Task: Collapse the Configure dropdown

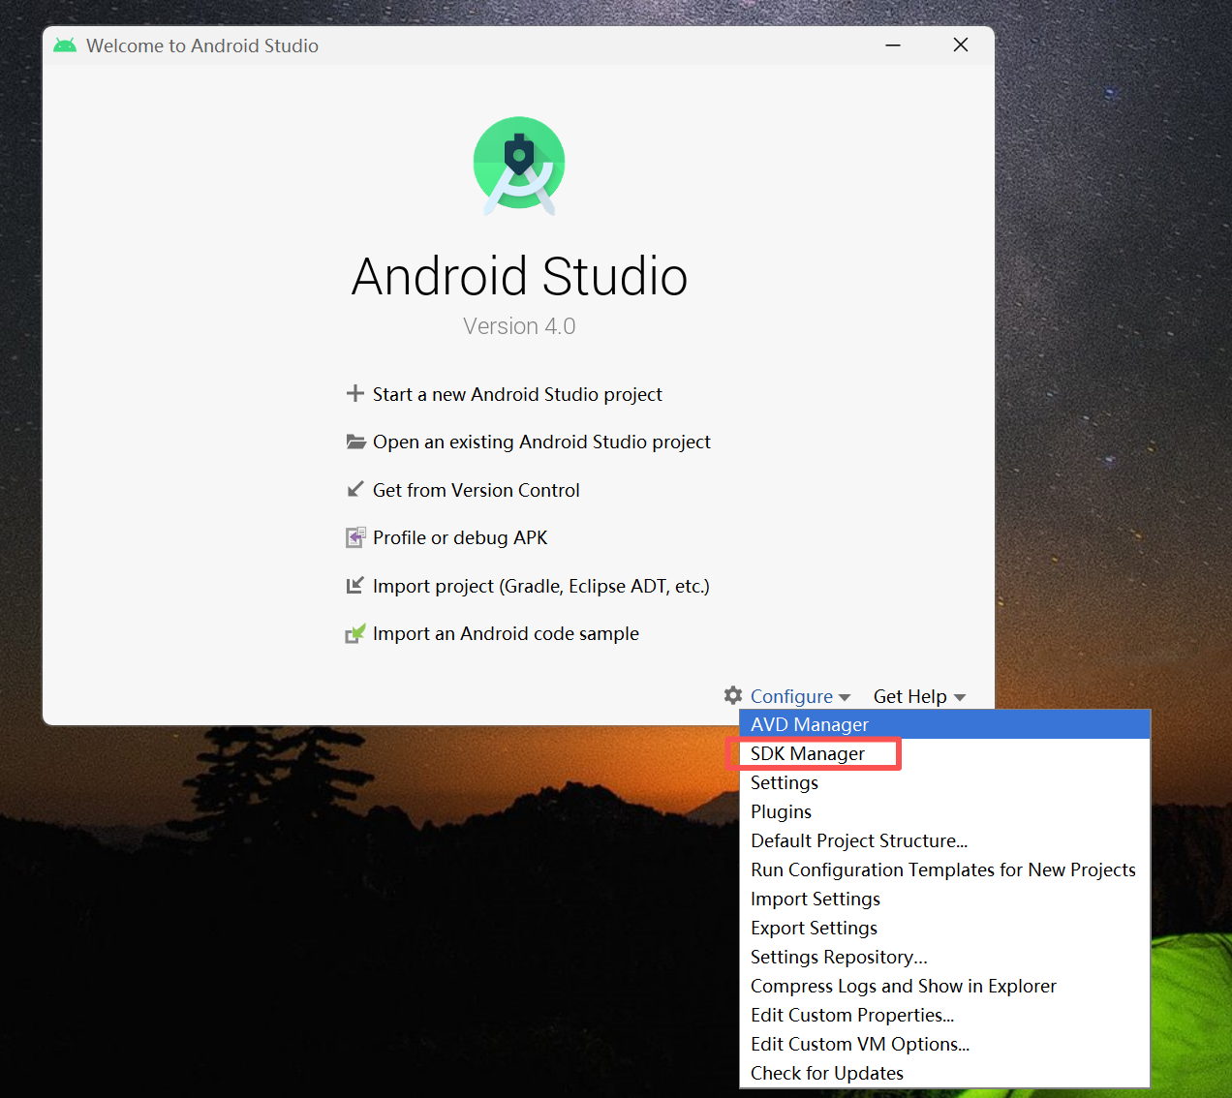Action: pos(800,696)
